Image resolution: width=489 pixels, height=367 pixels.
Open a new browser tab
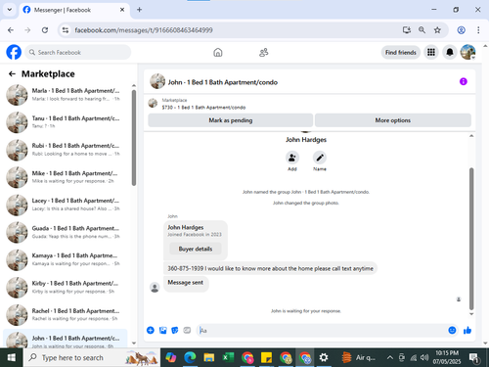[x=139, y=10]
